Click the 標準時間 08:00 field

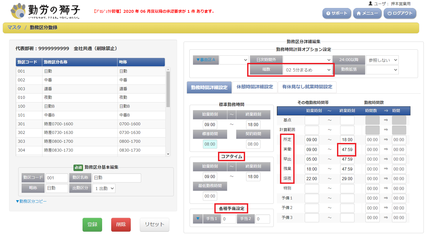tap(210, 144)
